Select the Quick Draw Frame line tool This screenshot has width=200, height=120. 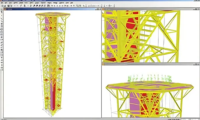(2, 21)
